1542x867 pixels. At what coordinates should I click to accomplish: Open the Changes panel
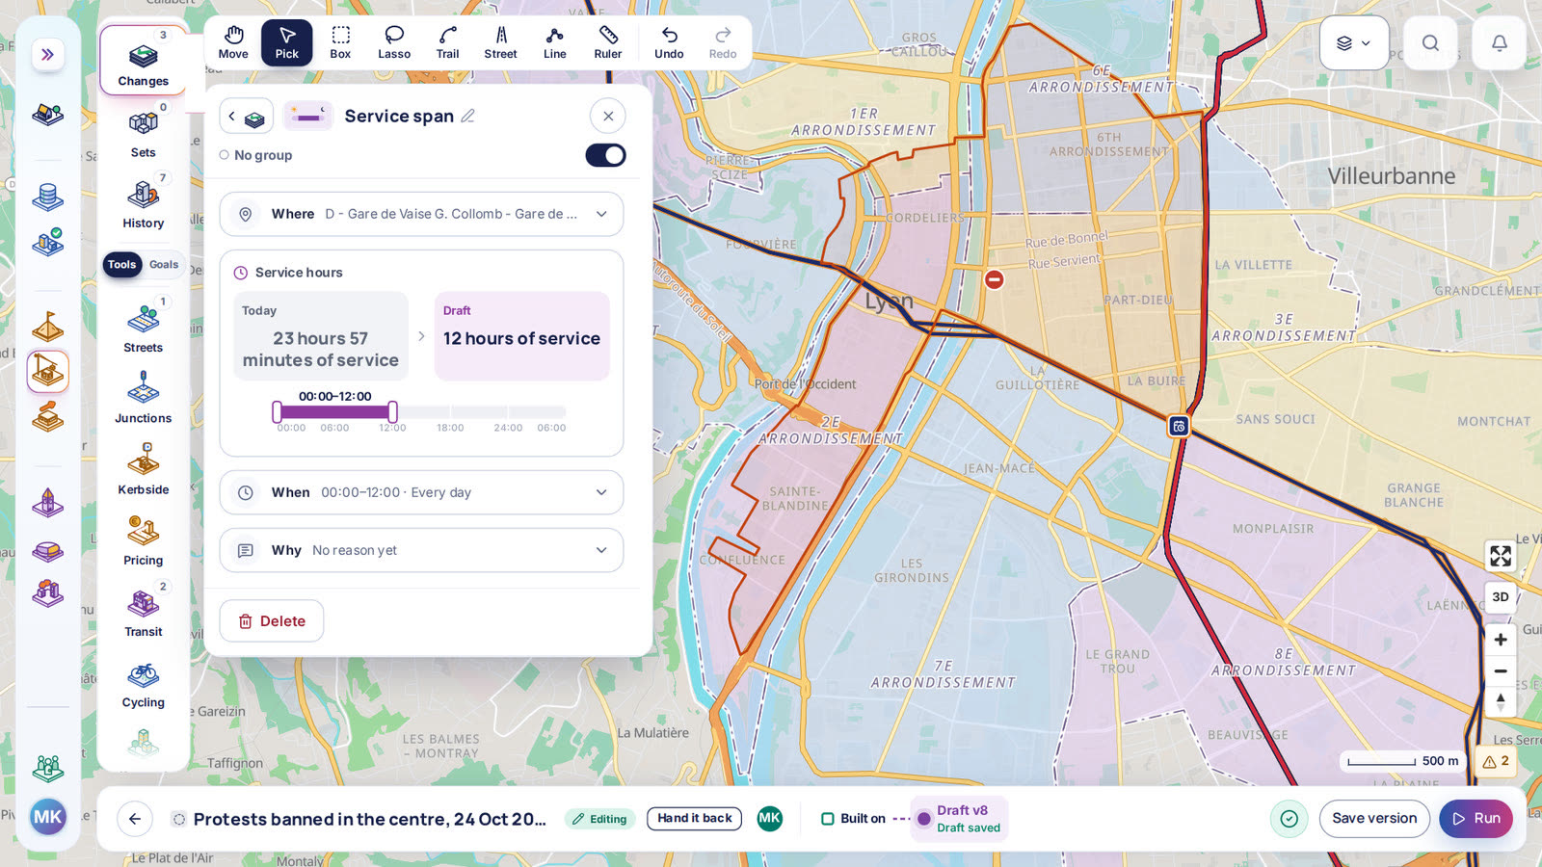pyautogui.click(x=144, y=60)
